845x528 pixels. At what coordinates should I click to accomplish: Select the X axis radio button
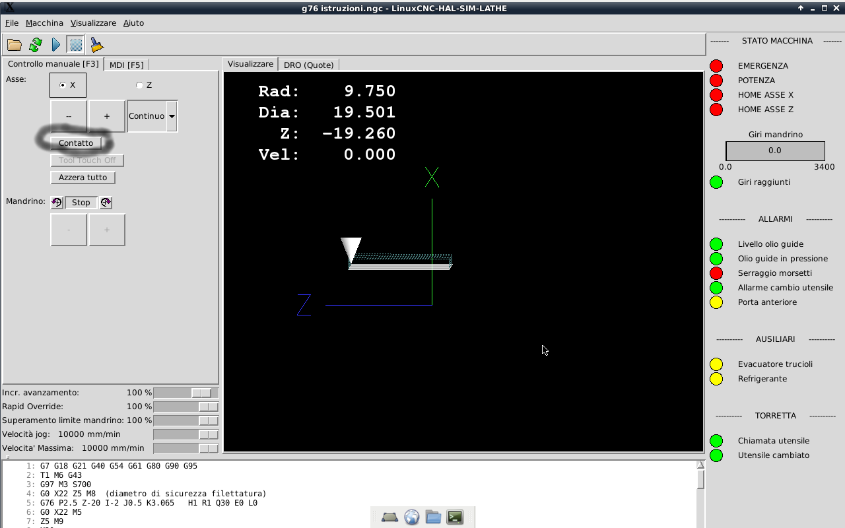tap(63, 85)
